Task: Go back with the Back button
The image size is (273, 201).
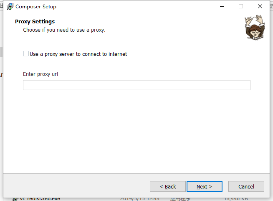Action: pyautogui.click(x=168, y=186)
